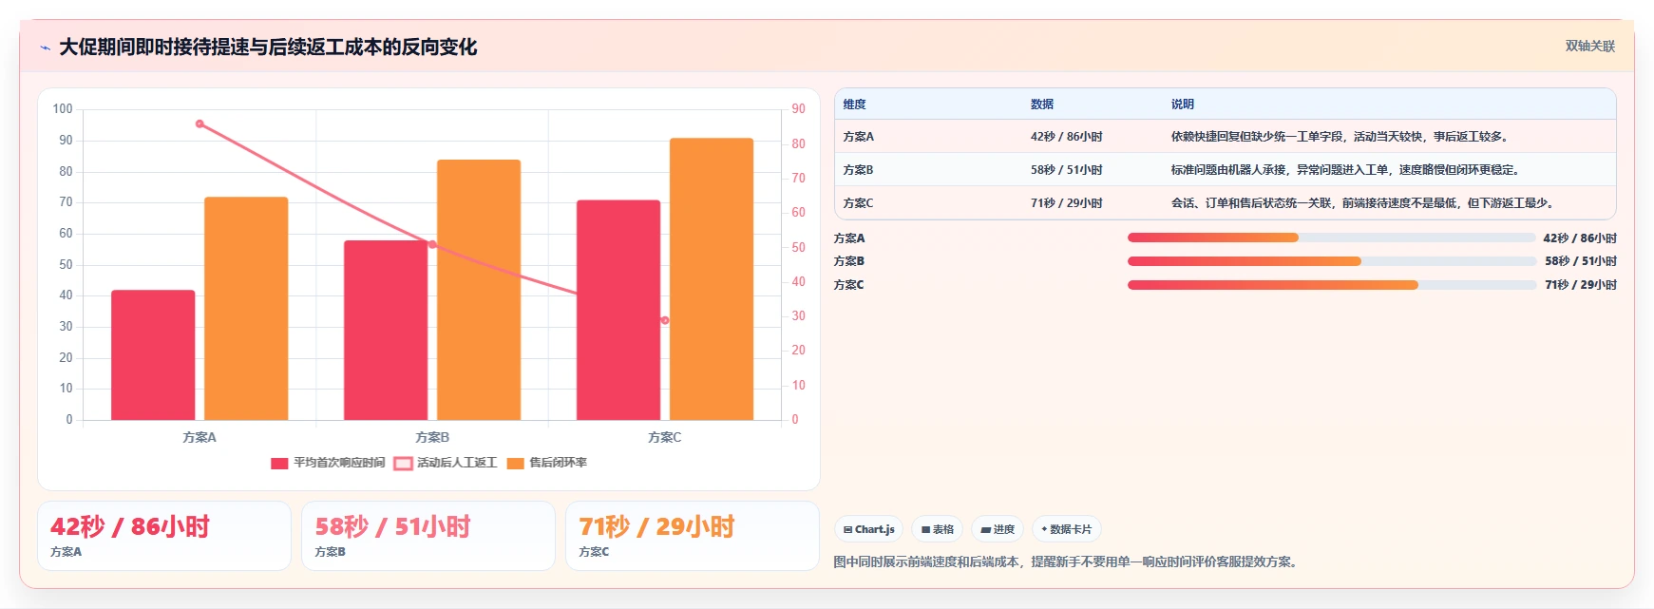Click the red response-time bar for 方案A
1654x609 pixels.
[x=153, y=354]
